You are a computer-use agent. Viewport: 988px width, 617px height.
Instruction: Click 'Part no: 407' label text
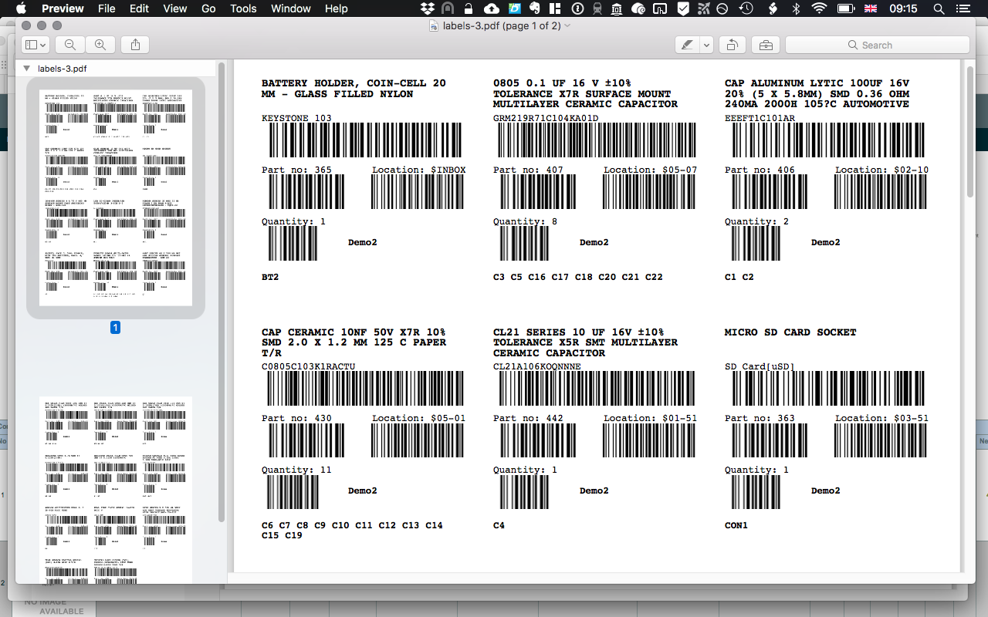point(528,170)
